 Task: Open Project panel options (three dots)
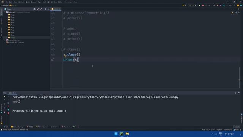(45, 9)
